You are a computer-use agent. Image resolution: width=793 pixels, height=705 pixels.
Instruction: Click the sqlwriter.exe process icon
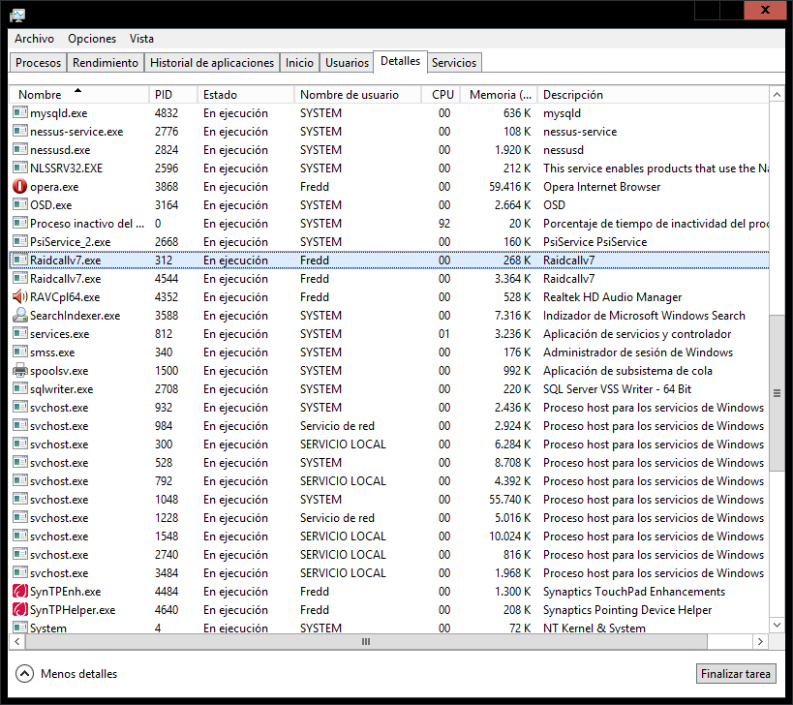tap(19, 388)
